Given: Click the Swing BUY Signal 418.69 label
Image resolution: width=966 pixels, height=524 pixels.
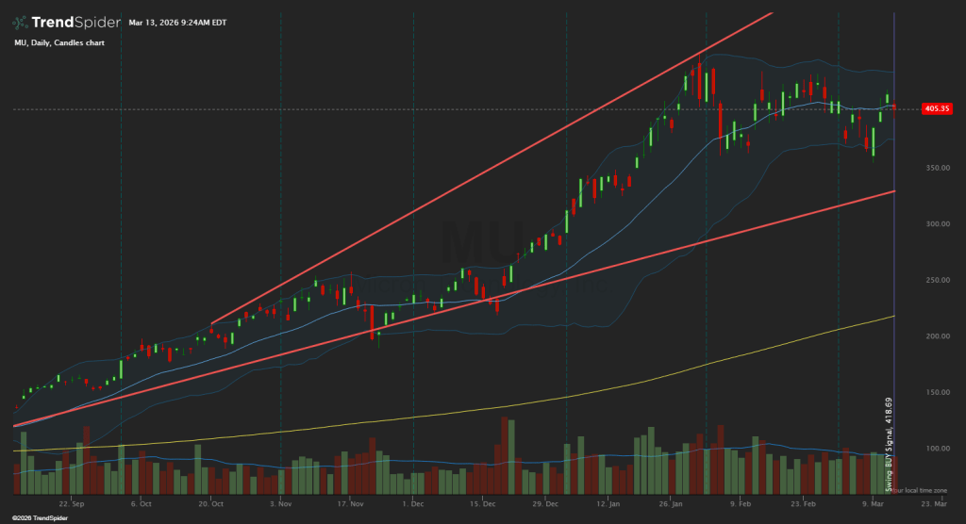Looking at the screenshot, I should (x=888, y=443).
